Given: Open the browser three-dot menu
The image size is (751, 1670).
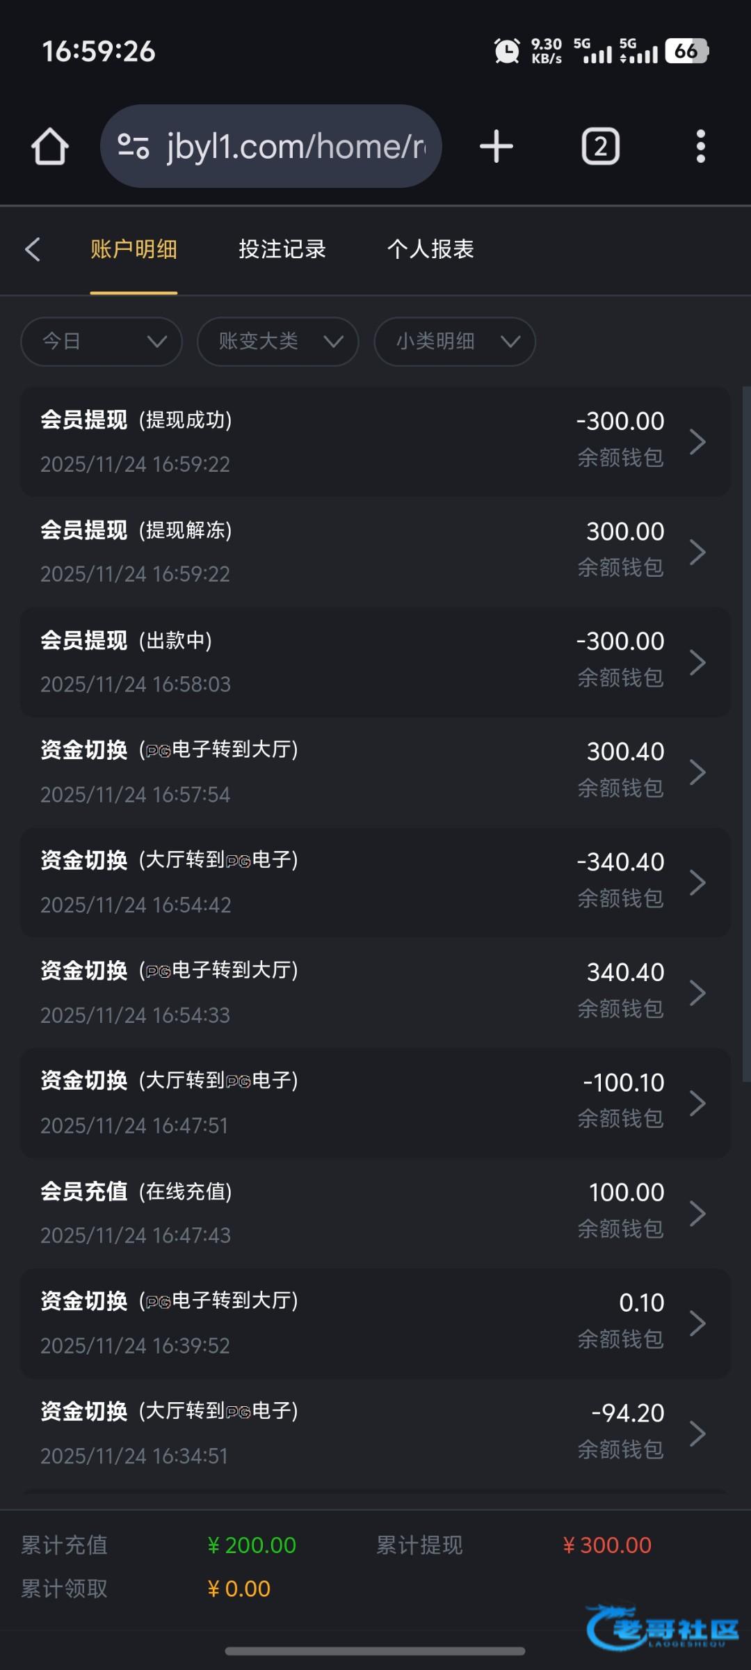Looking at the screenshot, I should (700, 146).
